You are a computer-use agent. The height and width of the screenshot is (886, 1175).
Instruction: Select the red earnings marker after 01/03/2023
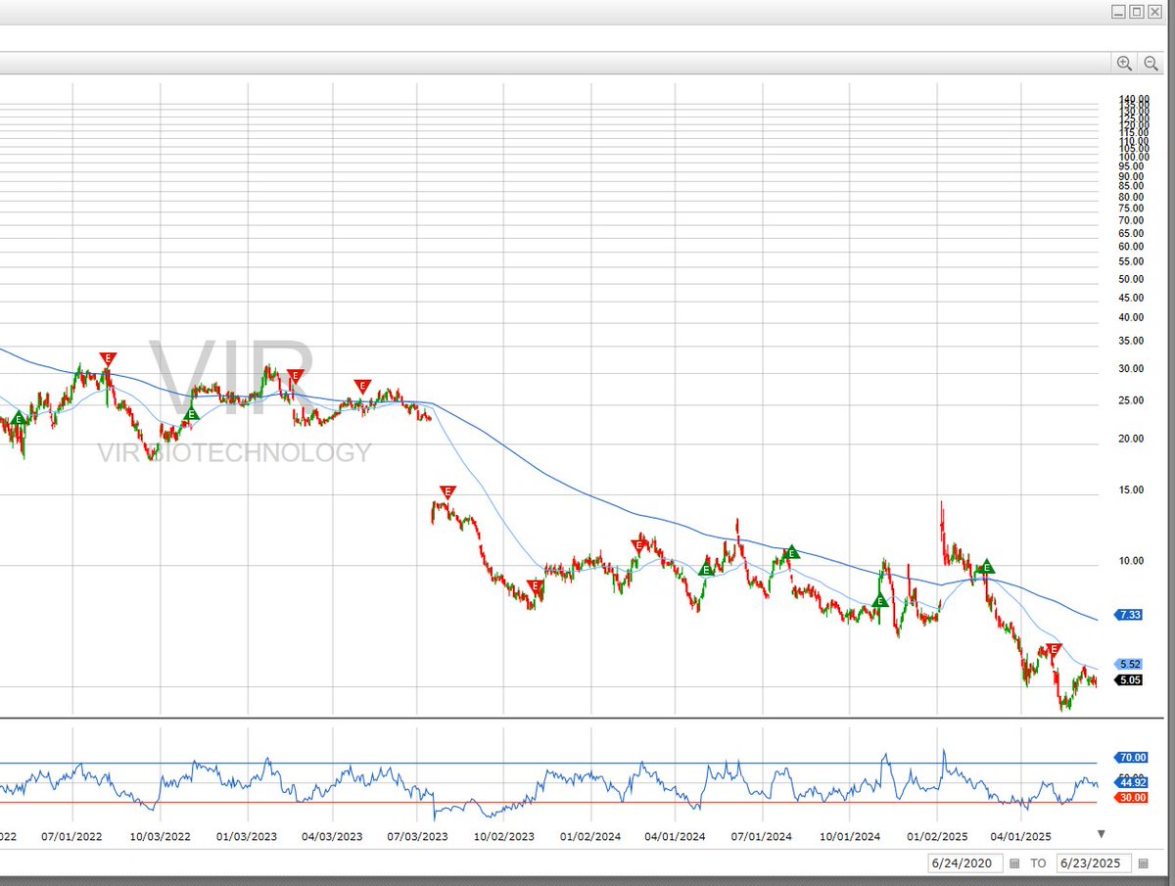click(x=295, y=376)
